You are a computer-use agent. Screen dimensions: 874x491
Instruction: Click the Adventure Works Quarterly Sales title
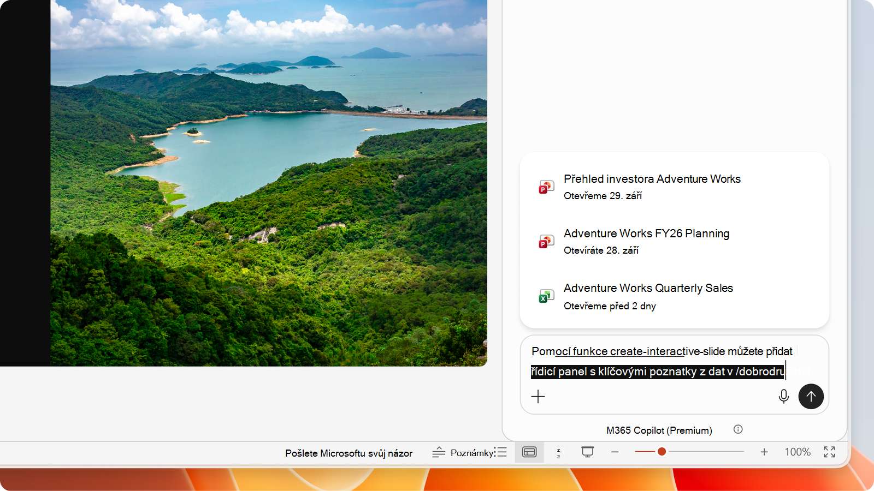coord(648,288)
